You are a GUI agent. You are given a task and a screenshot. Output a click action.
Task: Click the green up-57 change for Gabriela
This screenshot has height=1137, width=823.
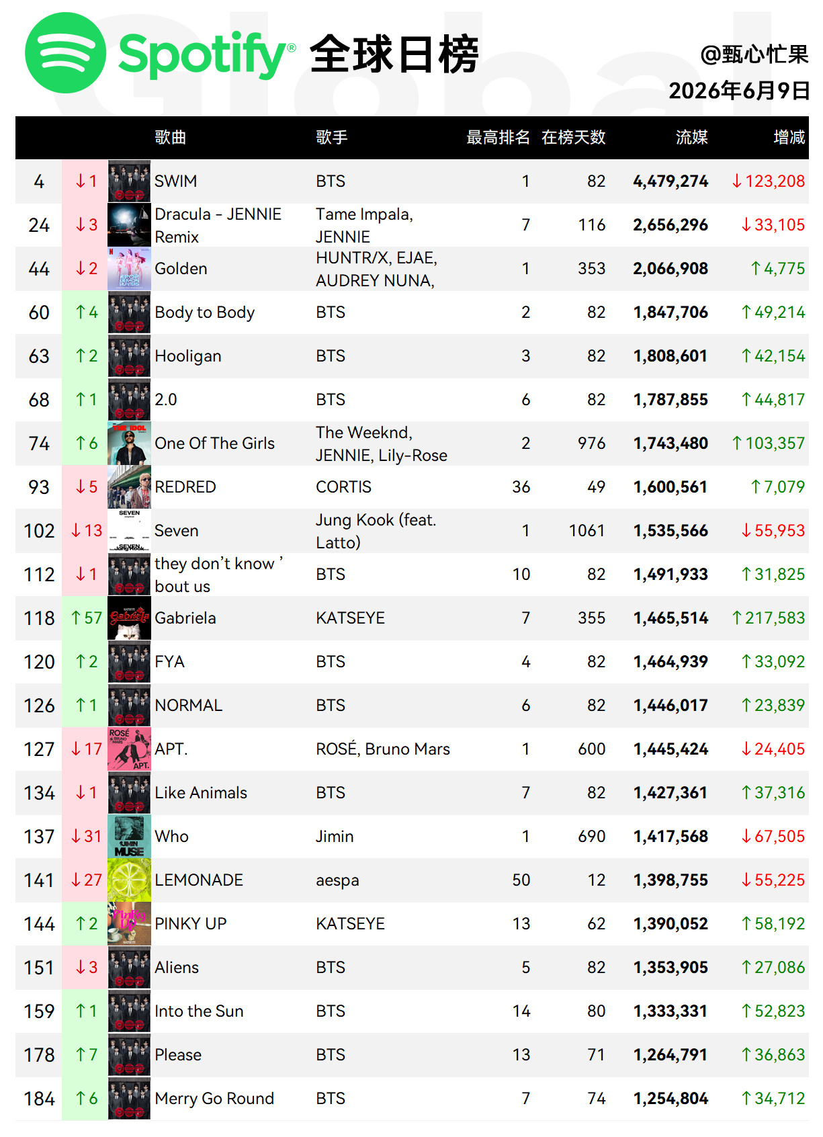(87, 618)
